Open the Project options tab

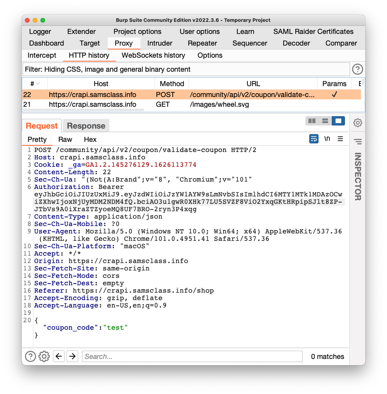click(137, 32)
